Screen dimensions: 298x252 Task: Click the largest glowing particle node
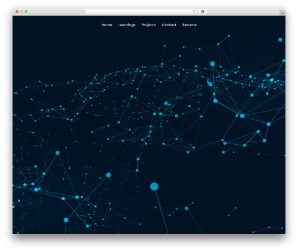154,186
